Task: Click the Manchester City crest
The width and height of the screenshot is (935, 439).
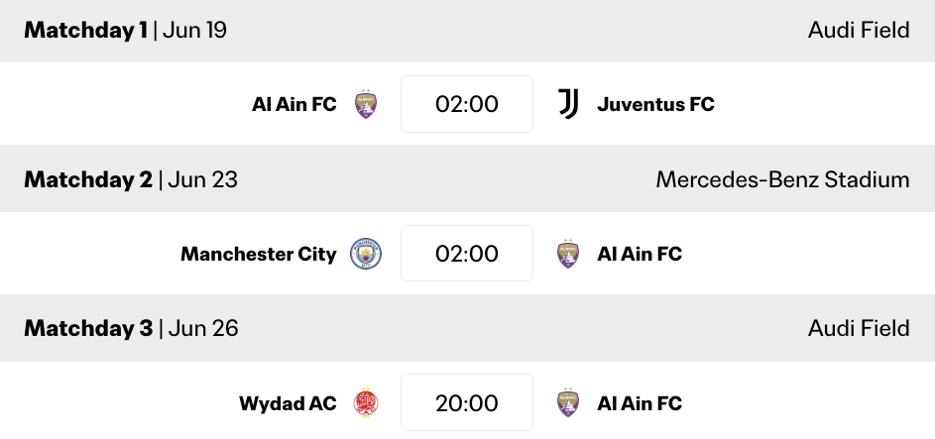Action: pyautogui.click(x=366, y=255)
